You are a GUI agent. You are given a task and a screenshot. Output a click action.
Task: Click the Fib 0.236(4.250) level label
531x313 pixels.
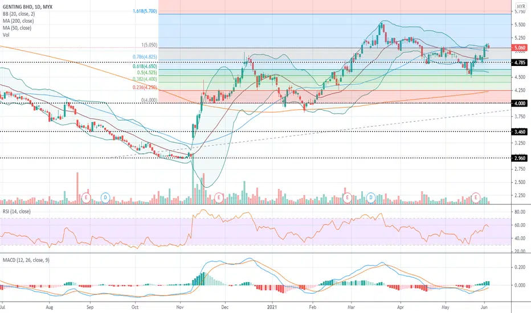coord(145,87)
